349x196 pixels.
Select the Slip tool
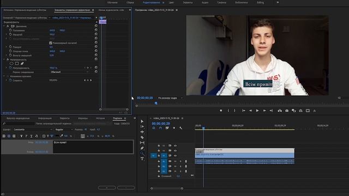pos(142,143)
